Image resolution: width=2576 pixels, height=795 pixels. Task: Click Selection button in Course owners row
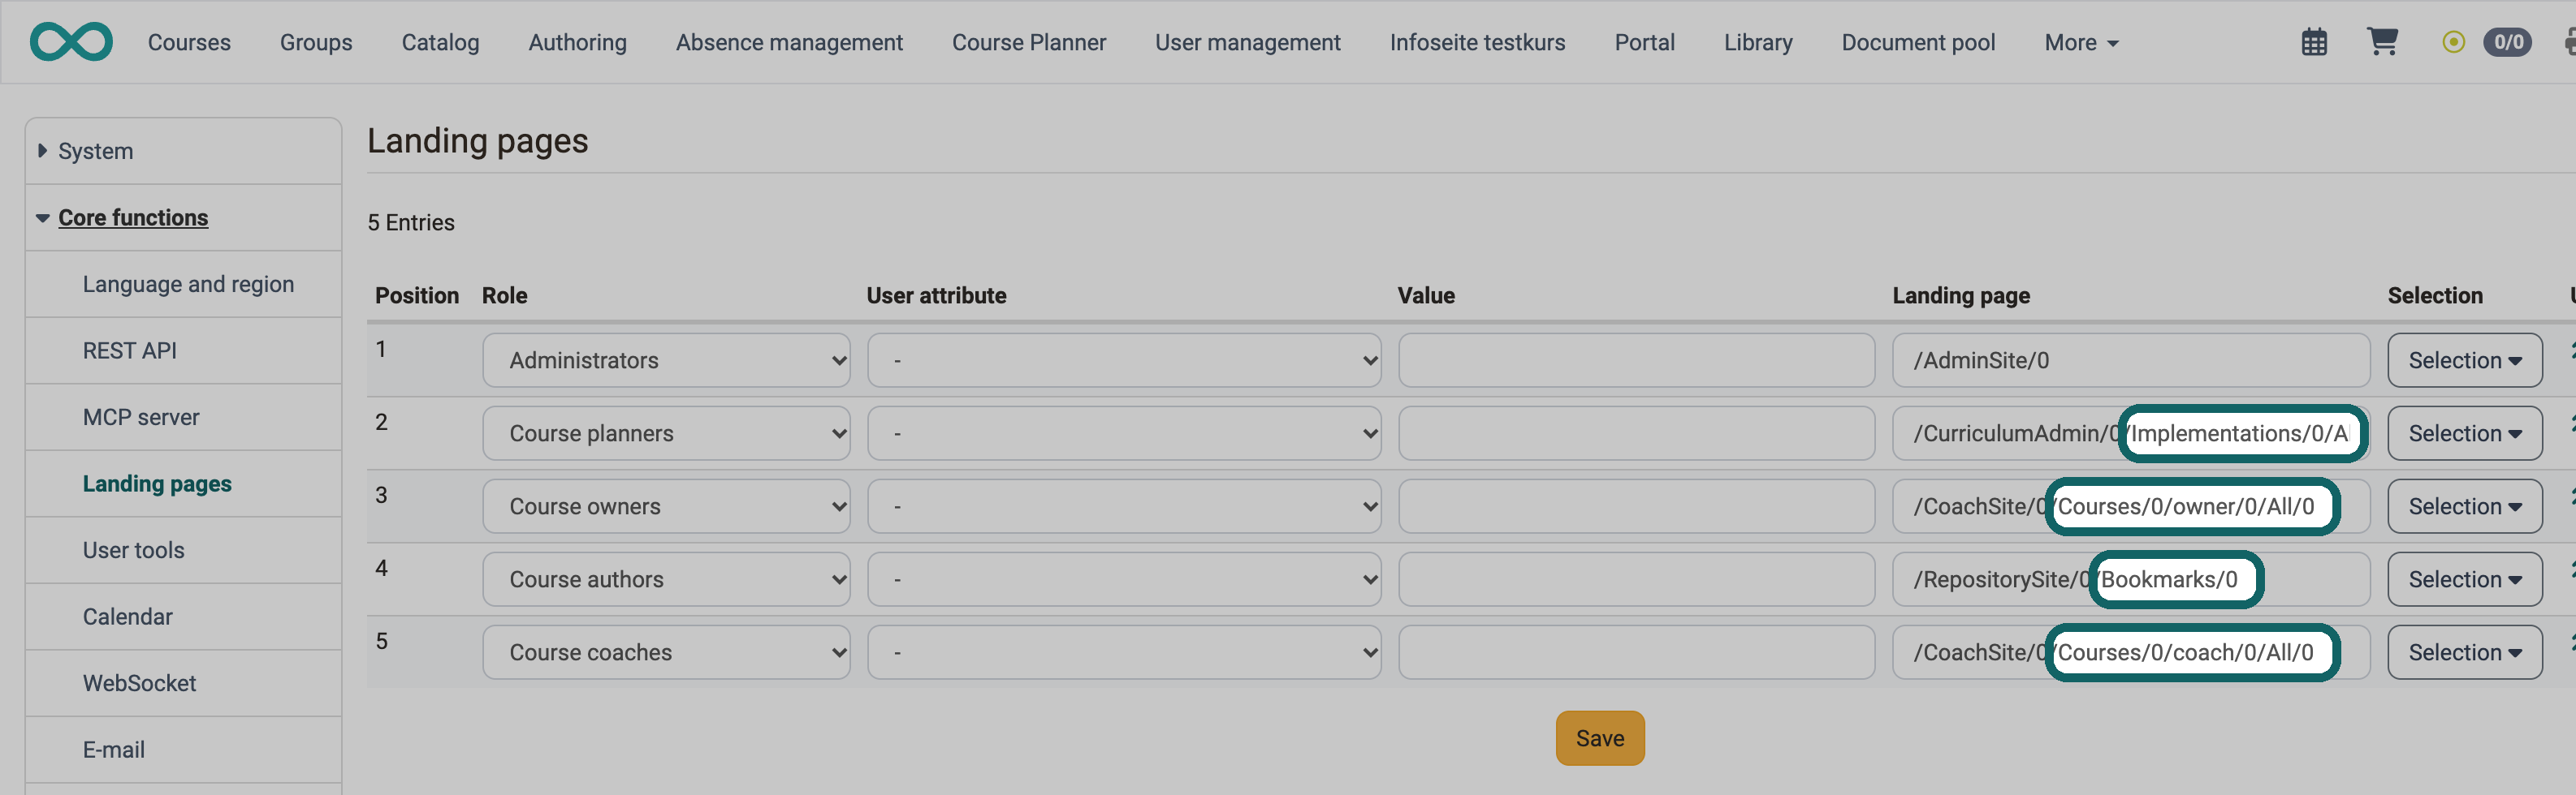2464,506
